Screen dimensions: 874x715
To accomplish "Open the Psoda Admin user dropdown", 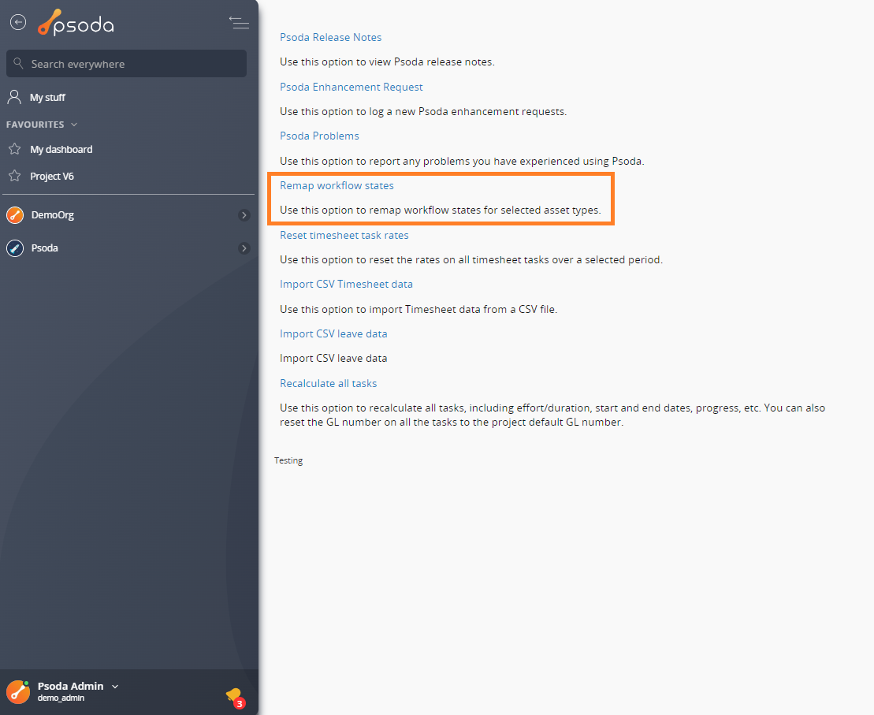I will 115,687.
